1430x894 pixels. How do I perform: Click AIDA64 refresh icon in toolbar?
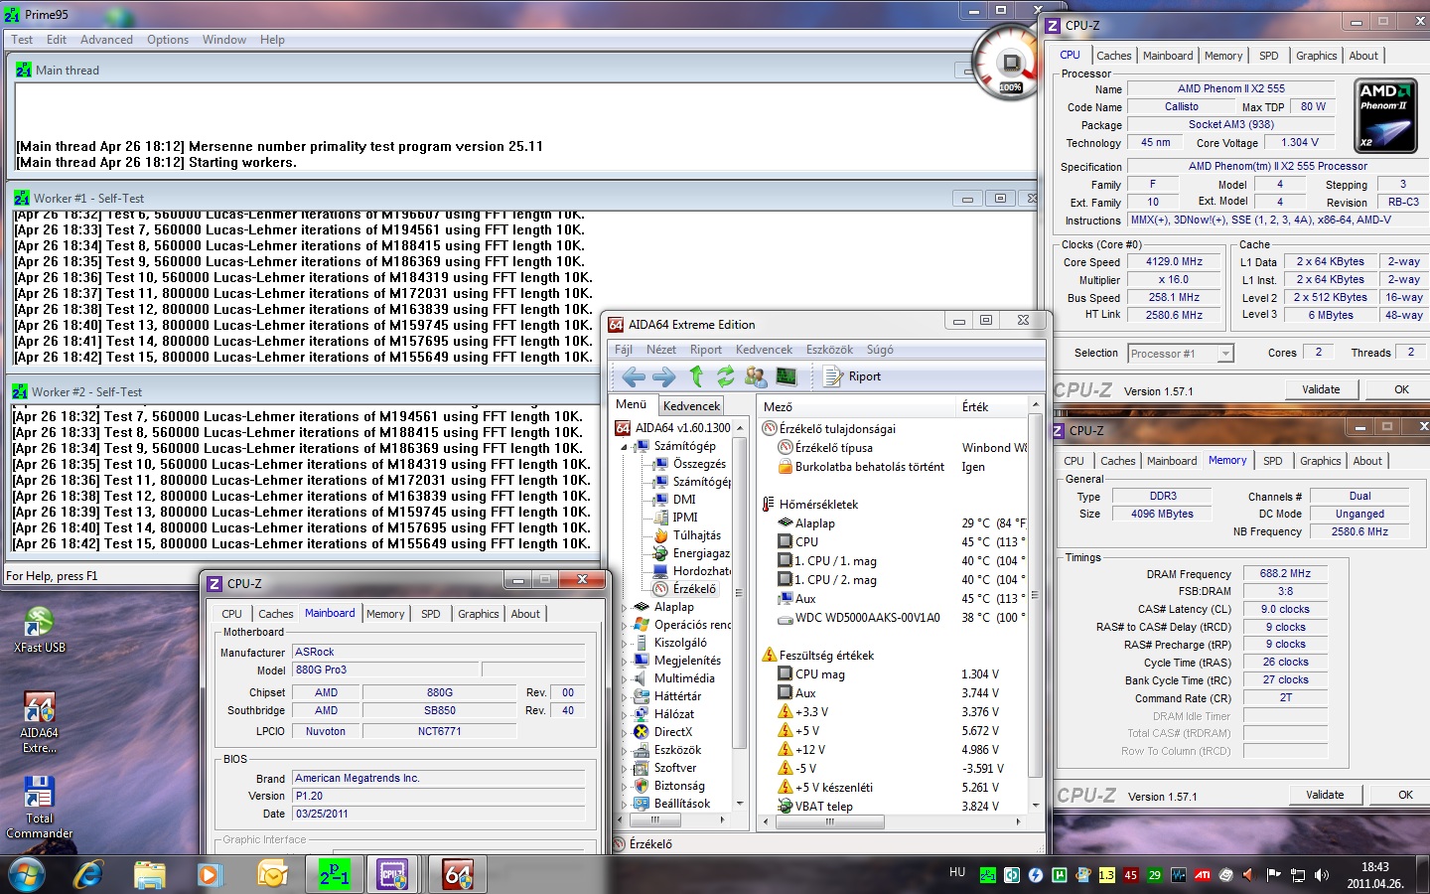pos(726,376)
